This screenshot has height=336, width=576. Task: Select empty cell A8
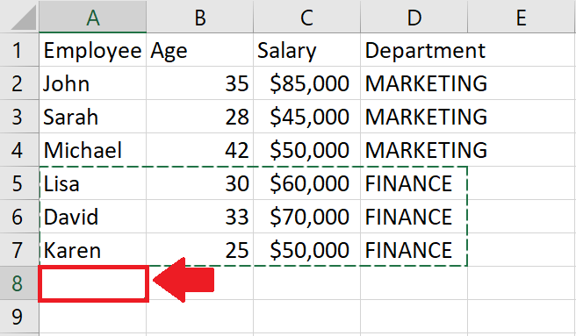(x=93, y=283)
